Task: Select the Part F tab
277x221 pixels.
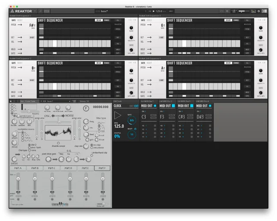Action: point(102,168)
